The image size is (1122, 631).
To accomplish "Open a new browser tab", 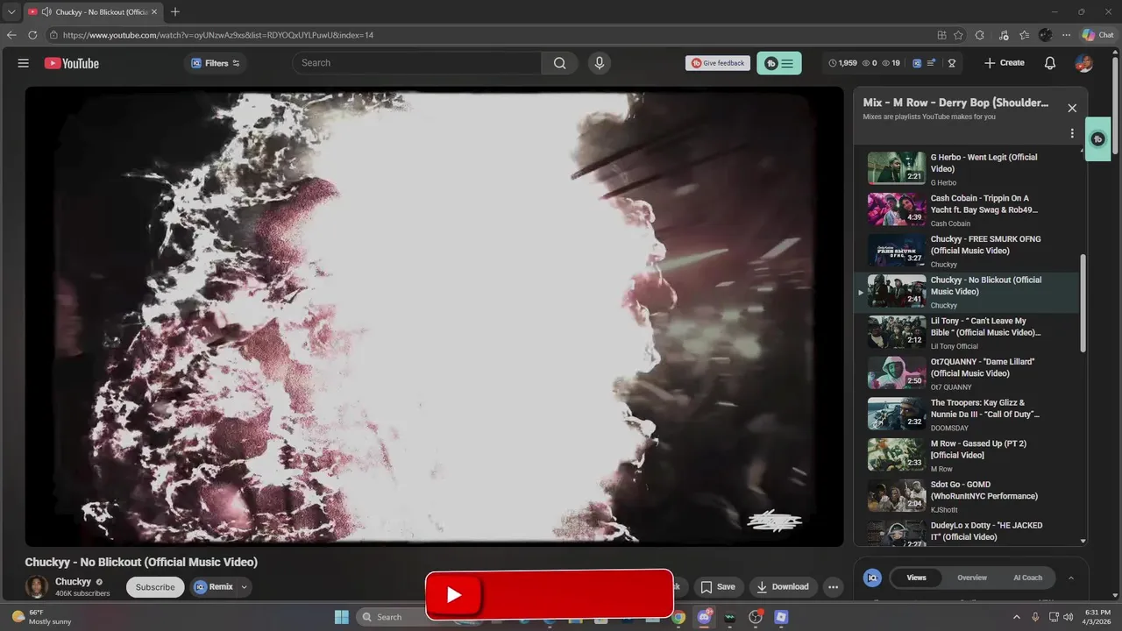I will pyautogui.click(x=175, y=11).
